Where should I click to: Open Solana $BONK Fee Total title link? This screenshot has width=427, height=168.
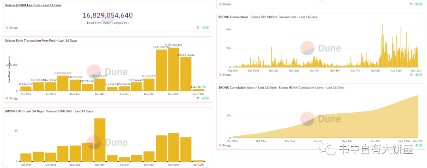point(33,5)
